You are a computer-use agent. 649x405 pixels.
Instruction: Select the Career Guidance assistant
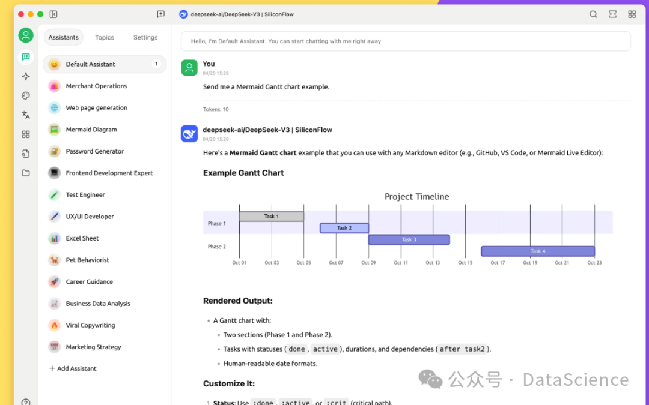(105, 281)
